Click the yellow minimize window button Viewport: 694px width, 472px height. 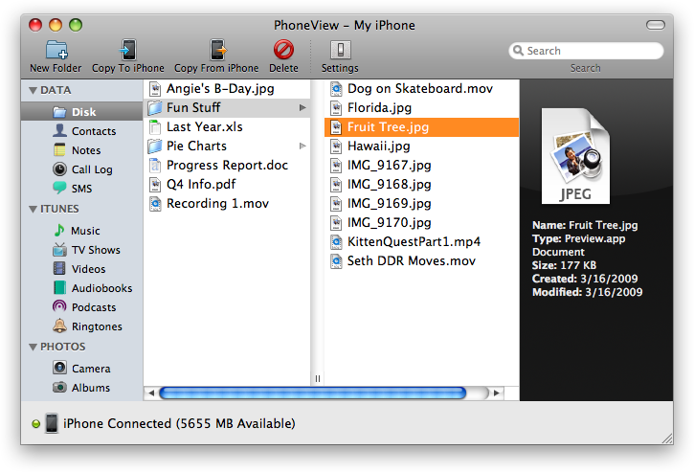pos(56,25)
